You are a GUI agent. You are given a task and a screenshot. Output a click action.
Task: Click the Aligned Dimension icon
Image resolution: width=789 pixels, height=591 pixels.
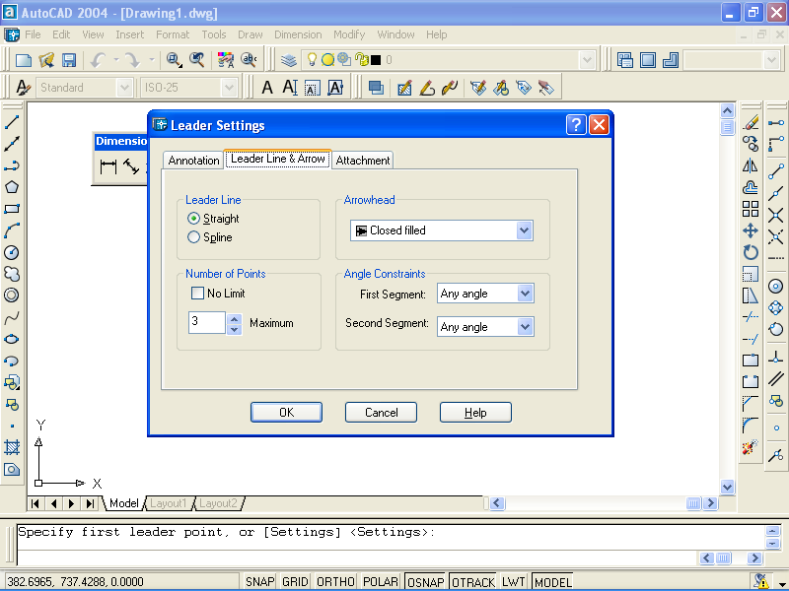coord(132,166)
